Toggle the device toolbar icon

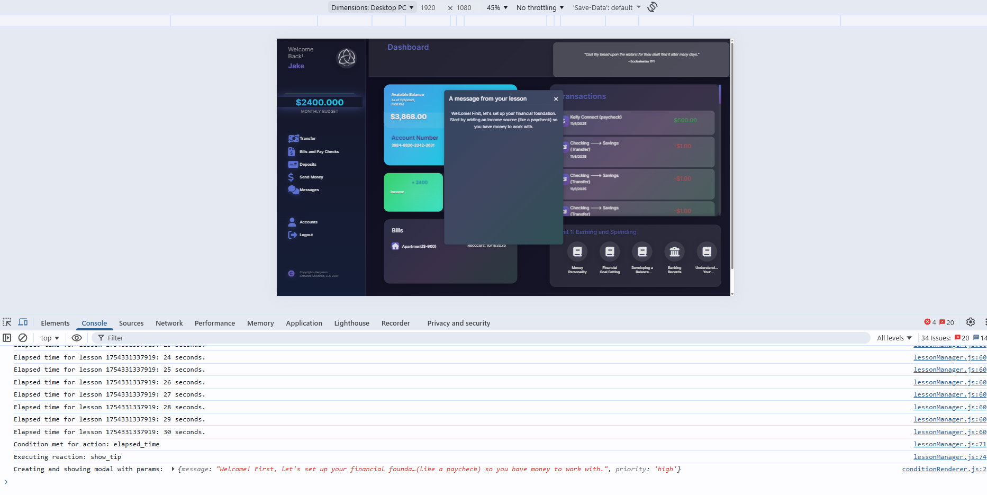tap(23, 322)
